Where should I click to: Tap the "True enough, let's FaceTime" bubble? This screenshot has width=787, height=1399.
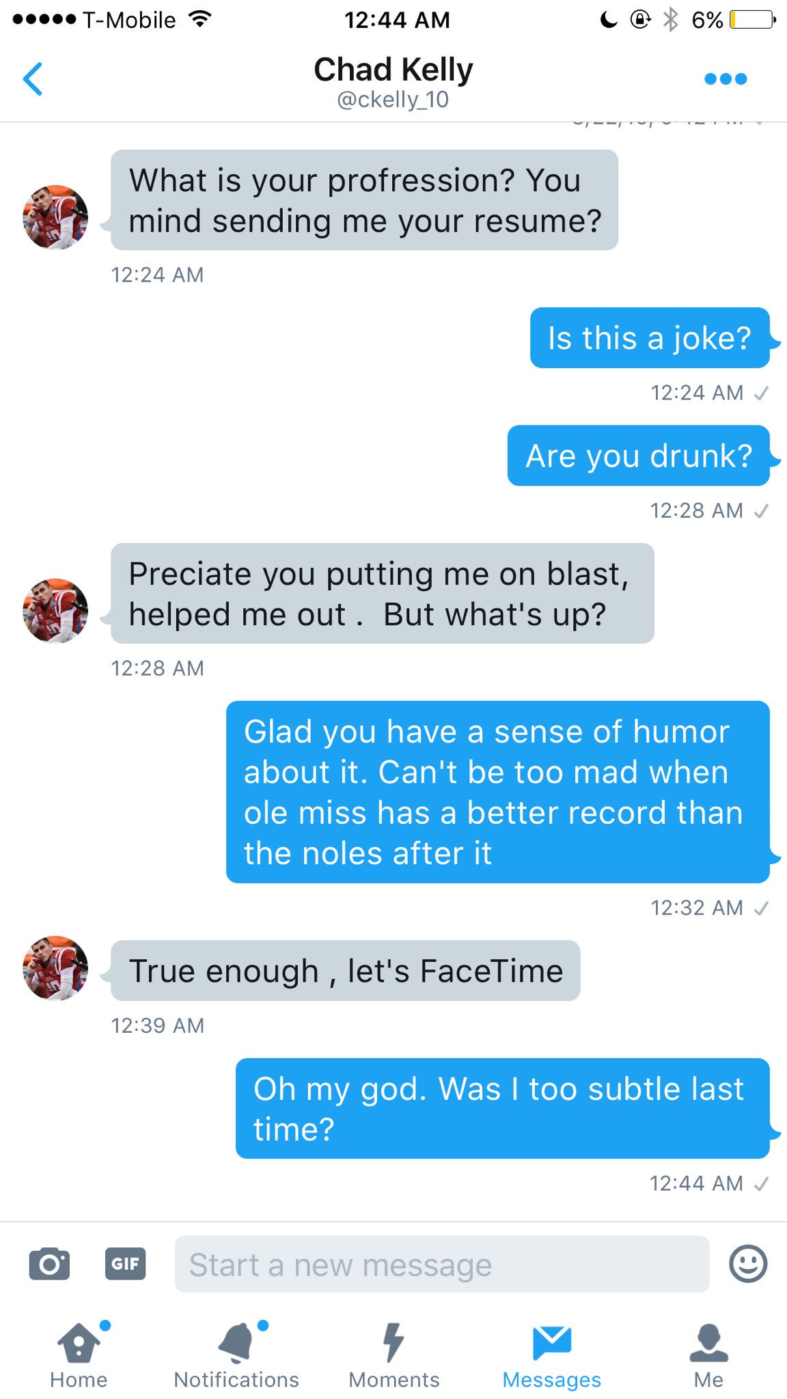pos(346,971)
